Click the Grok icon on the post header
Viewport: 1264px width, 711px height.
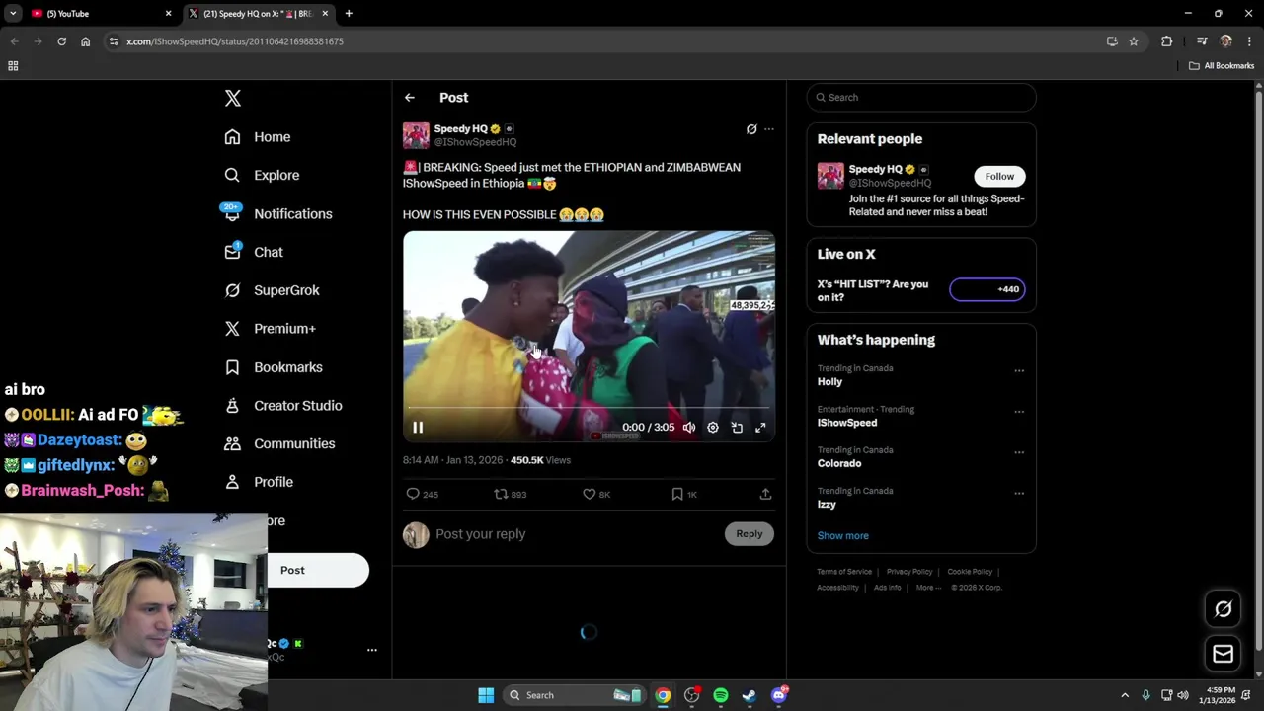pos(751,129)
